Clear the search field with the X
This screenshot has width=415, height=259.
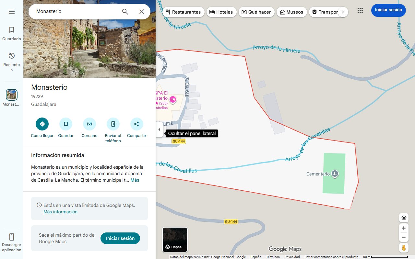click(142, 11)
